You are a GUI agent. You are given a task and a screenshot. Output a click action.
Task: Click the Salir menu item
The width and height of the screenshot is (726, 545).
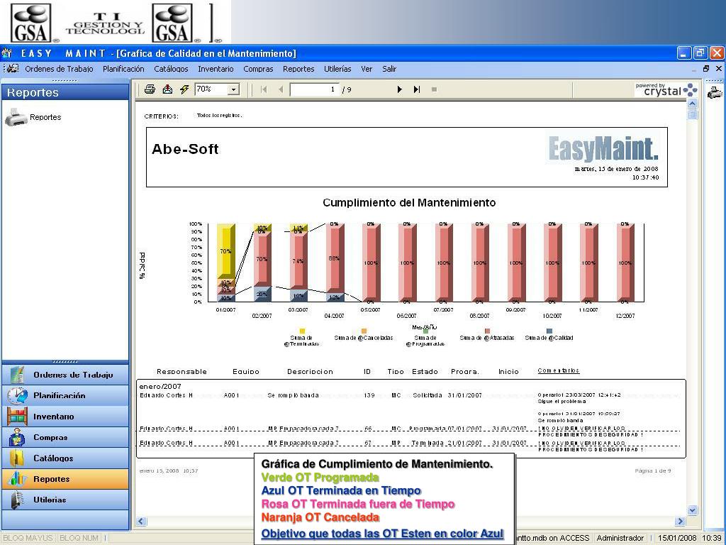coord(389,69)
